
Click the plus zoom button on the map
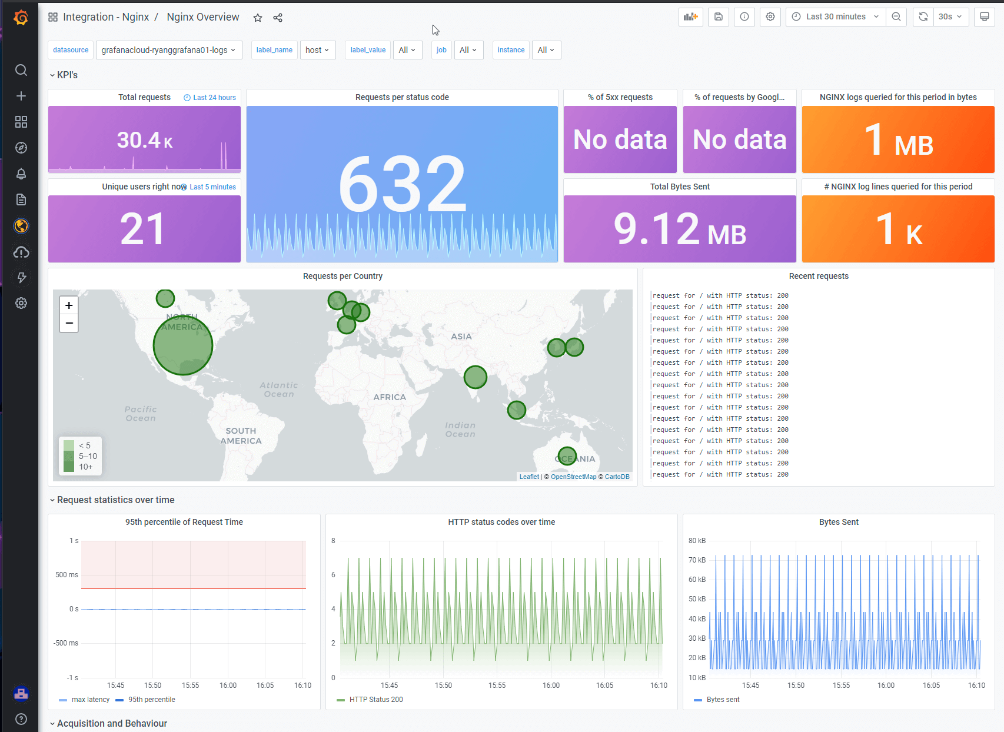click(x=69, y=305)
